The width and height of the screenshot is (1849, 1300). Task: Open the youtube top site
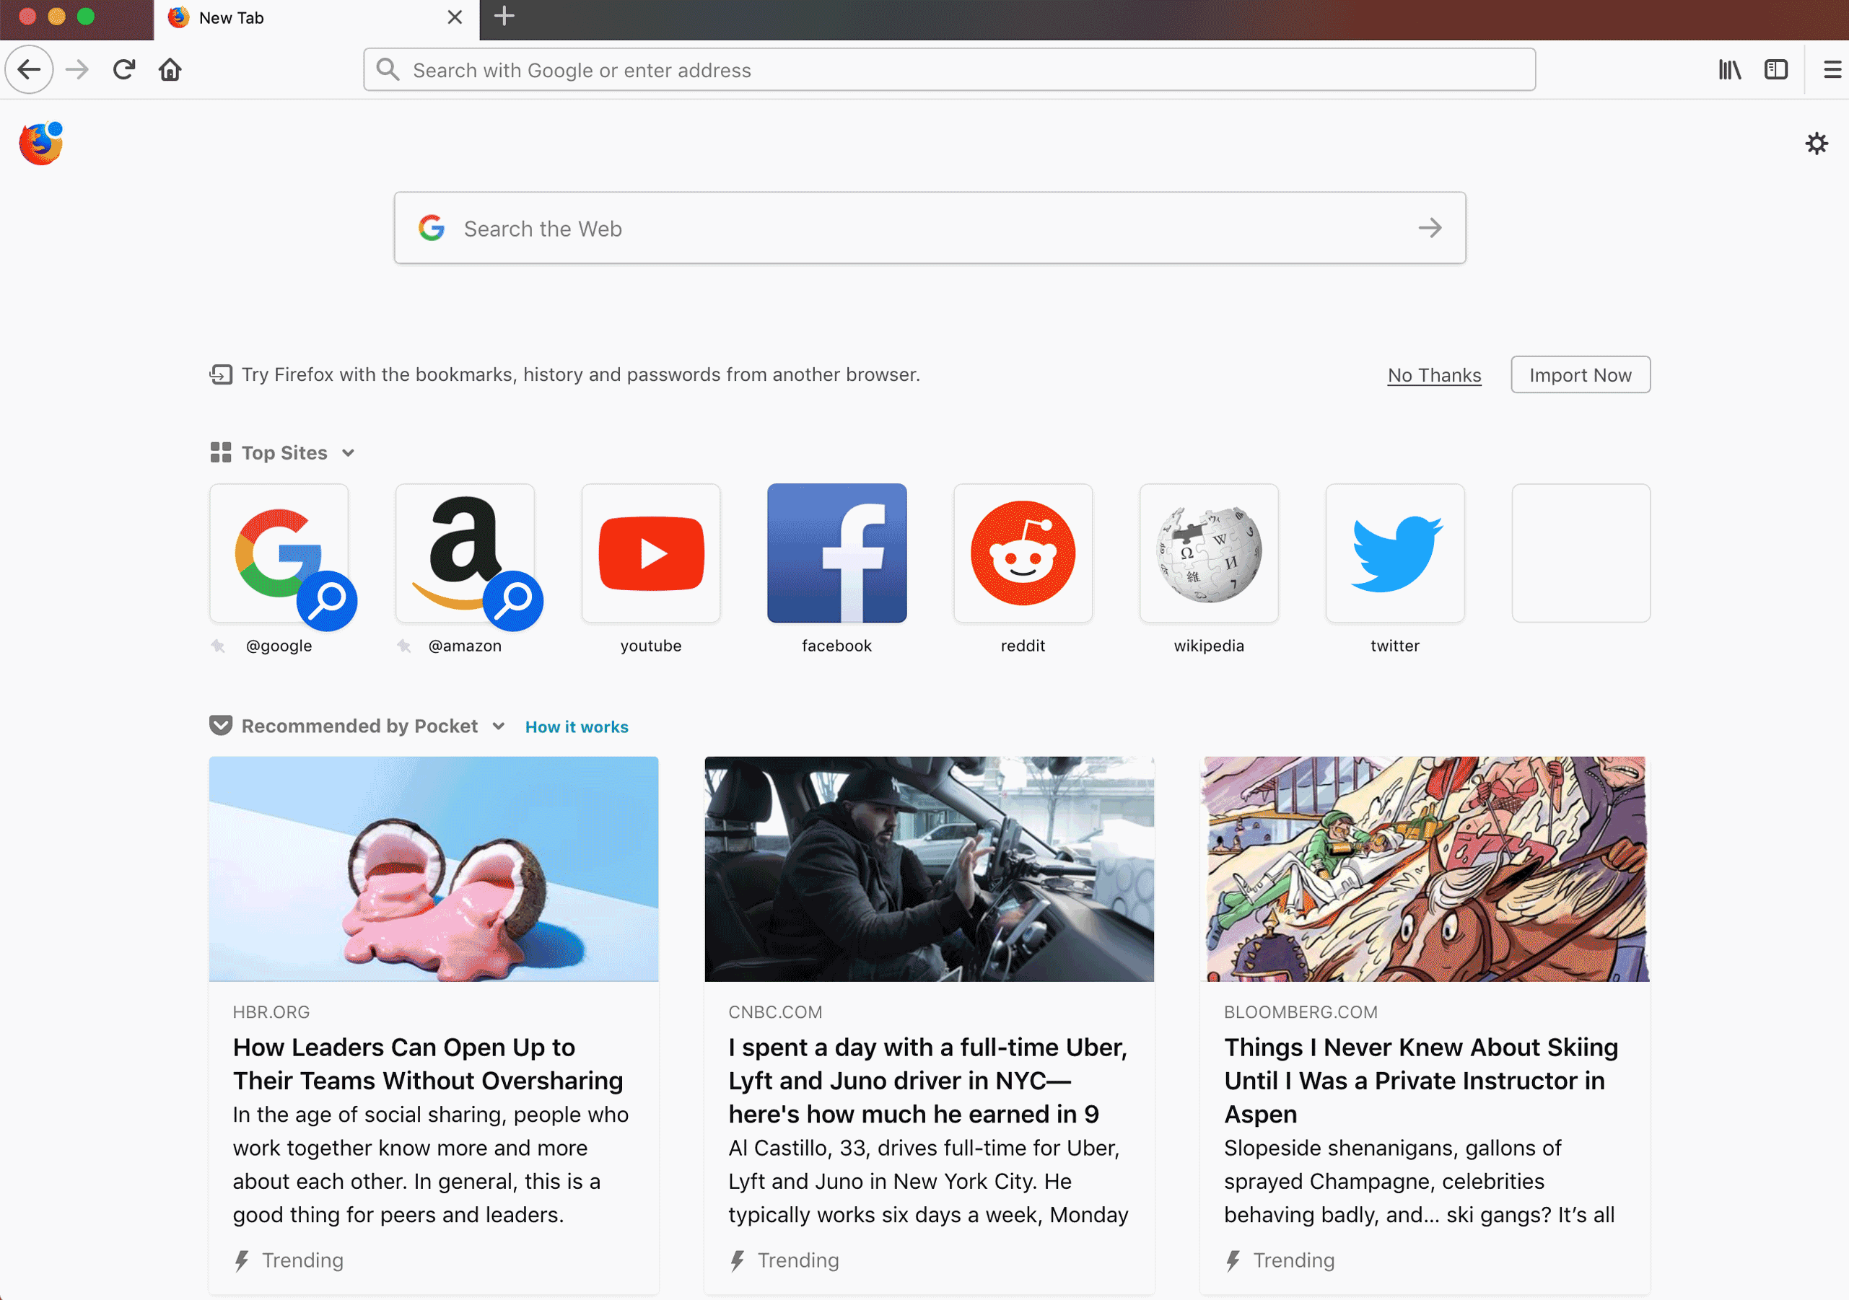pos(651,553)
